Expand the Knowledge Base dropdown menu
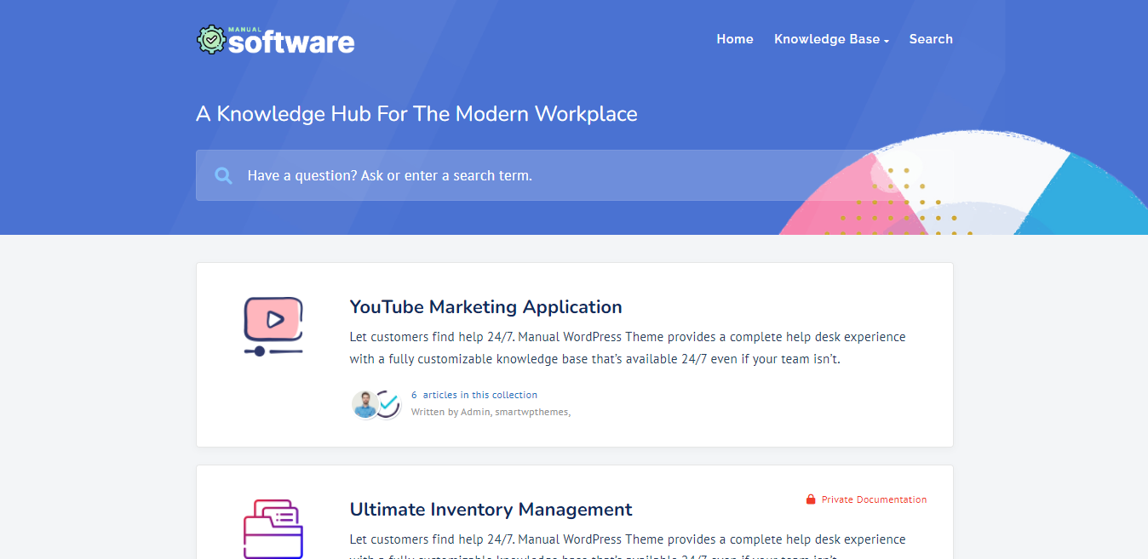The height and width of the screenshot is (559, 1148). pyautogui.click(x=830, y=39)
